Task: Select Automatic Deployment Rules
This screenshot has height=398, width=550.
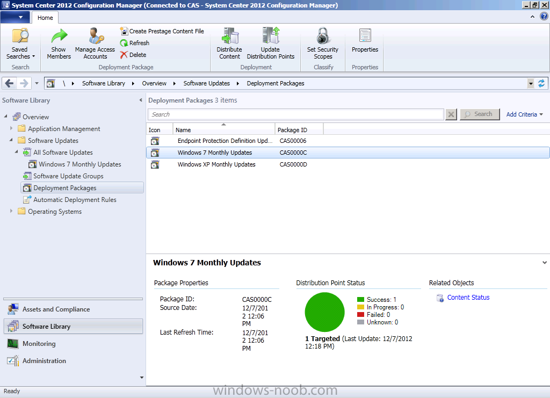Action: coord(70,199)
